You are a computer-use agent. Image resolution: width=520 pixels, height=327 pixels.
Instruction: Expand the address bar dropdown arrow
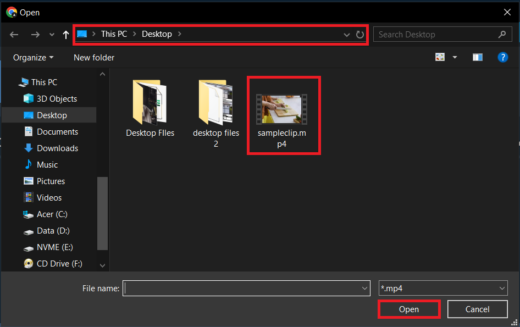346,34
